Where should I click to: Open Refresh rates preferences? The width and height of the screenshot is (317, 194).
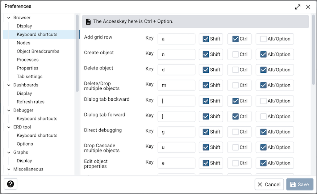coord(31,102)
